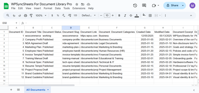Increase decimal places
This screenshot has height=93, width=199.
69,16
